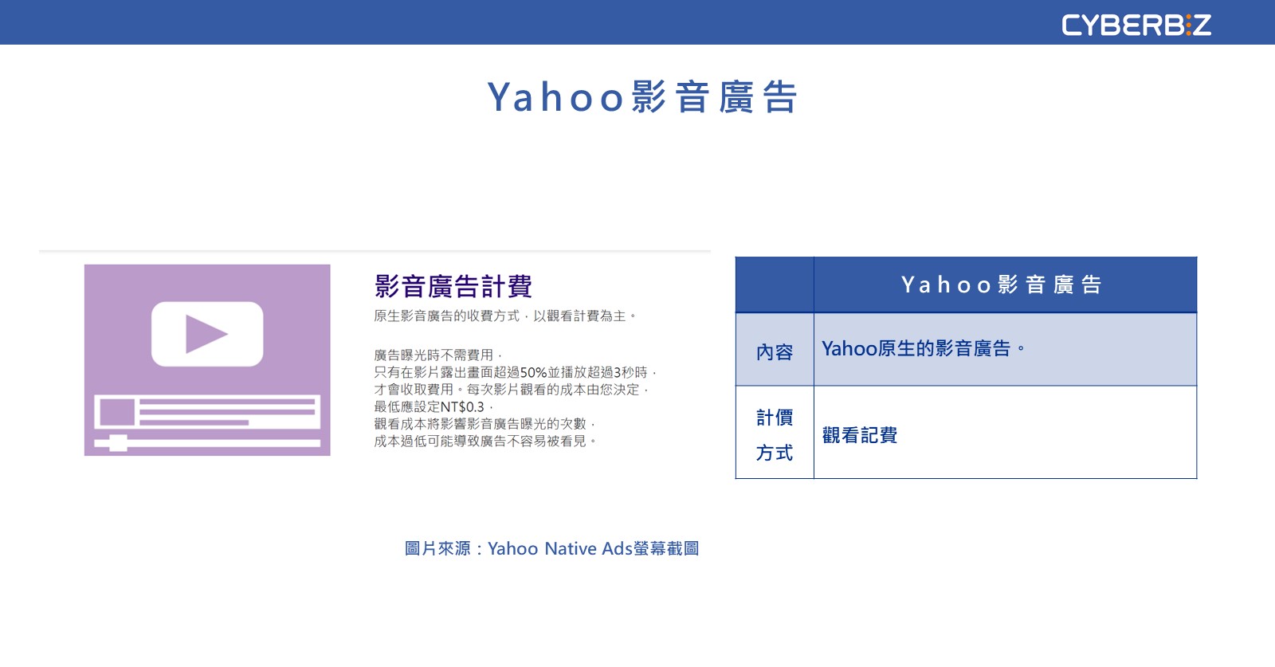
Task: Click the line '最低應設定NT$0.3，'
Action: coord(434,407)
